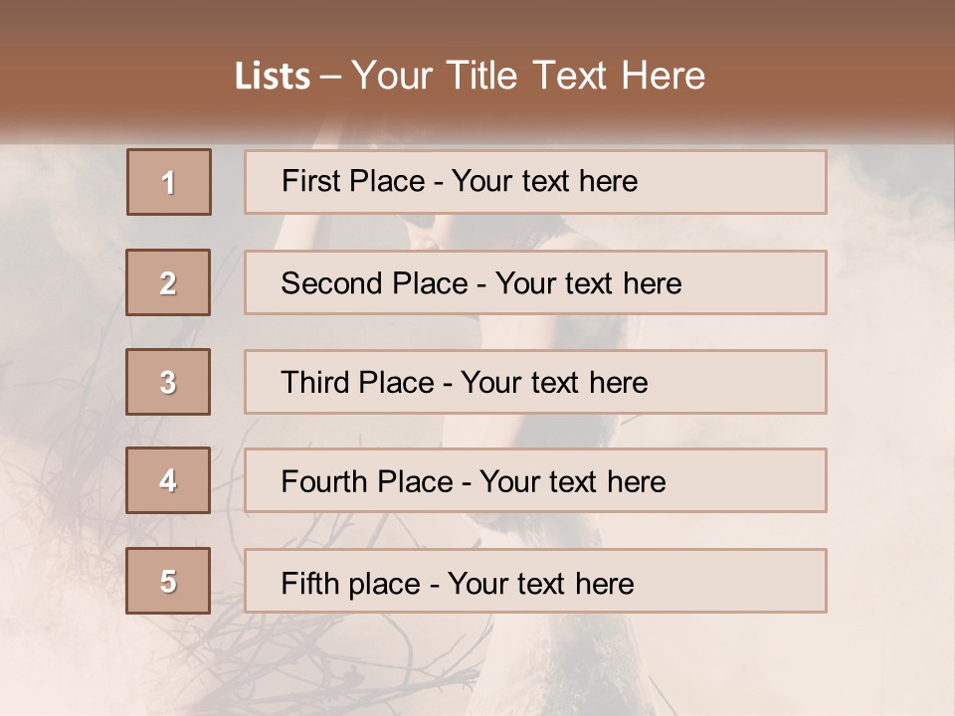
Task: Click the slide title text
Action: click(x=470, y=76)
